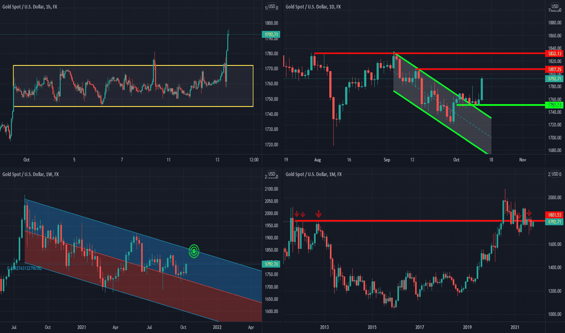Screen dimensions: 565x333
Task: Click the Nov date label on daily chart
Action: 523,159
